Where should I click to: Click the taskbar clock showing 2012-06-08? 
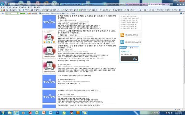[179, 113]
